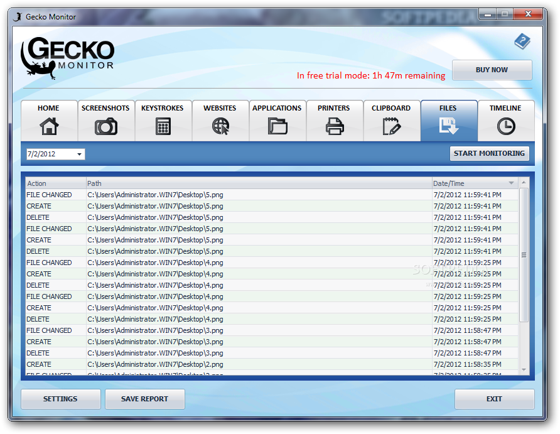Select the first DELETE 4.png row
Image resolution: width=560 pixels, height=434 pixels.
click(272, 285)
